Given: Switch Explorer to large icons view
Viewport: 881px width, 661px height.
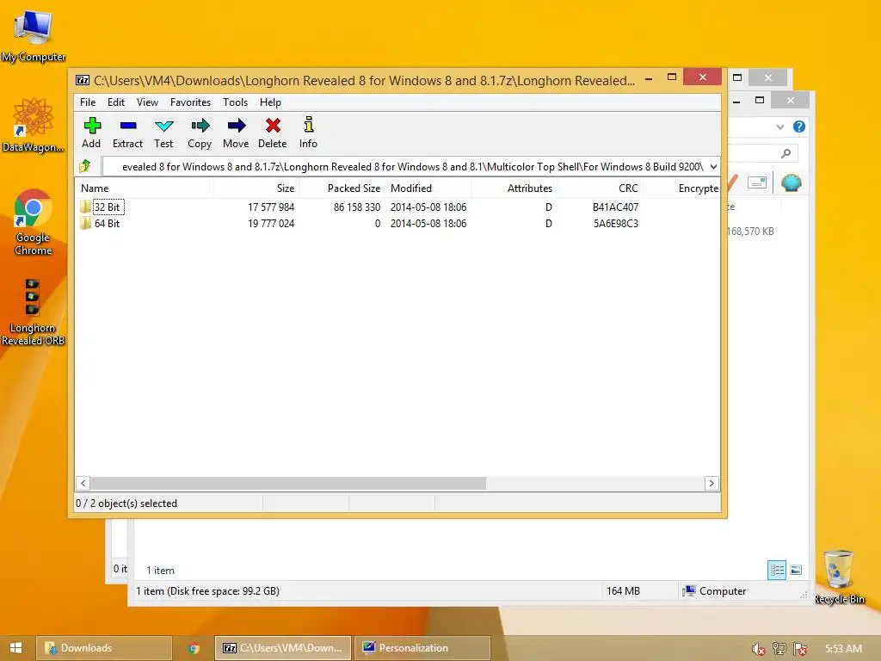Looking at the screenshot, I should [x=796, y=570].
